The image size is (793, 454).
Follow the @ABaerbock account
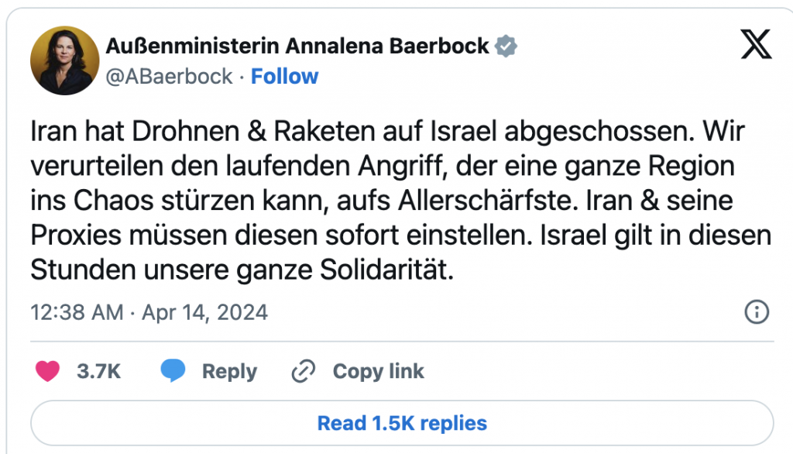pyautogui.click(x=285, y=76)
